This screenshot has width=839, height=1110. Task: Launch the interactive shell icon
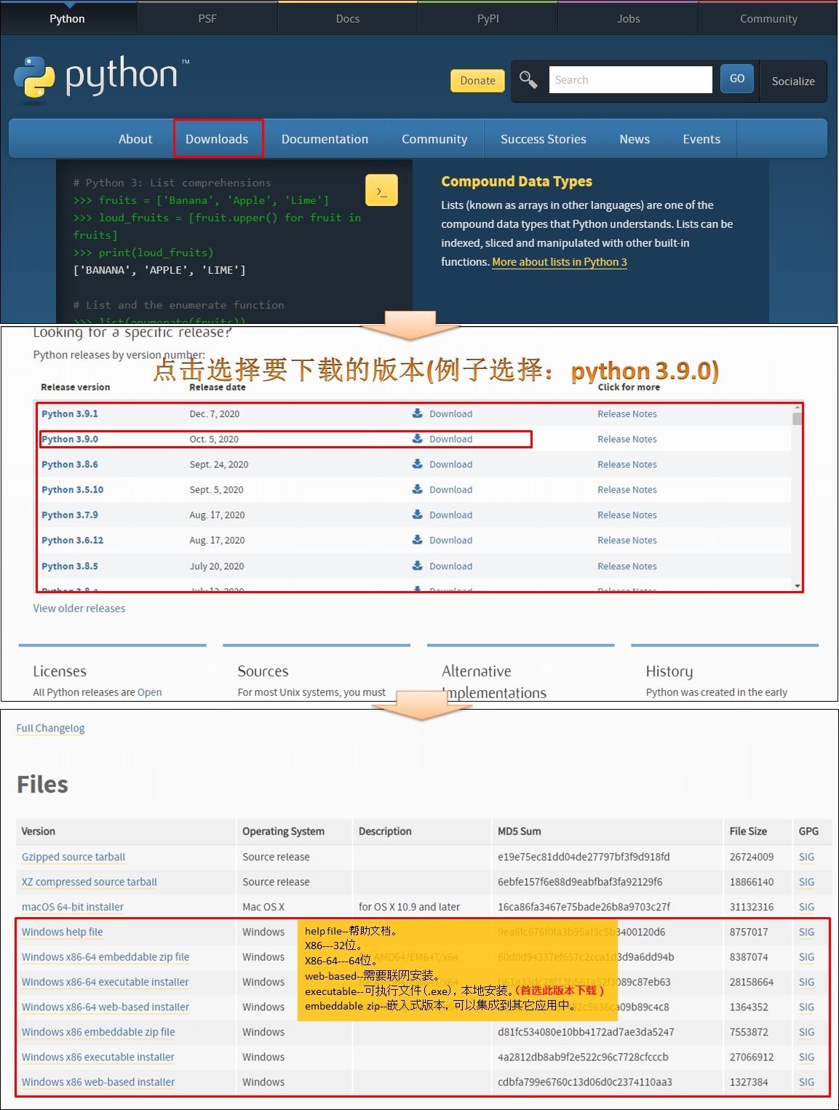[x=381, y=190]
